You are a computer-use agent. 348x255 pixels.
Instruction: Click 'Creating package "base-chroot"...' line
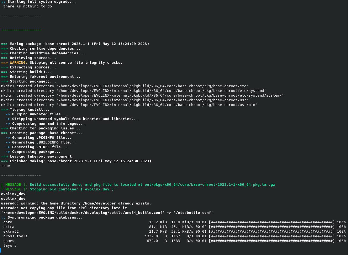click(42, 133)
